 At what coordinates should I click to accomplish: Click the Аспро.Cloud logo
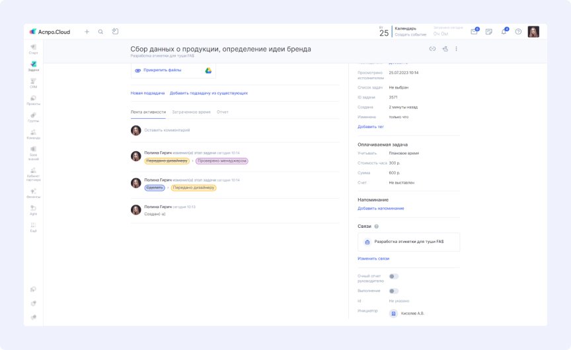point(50,32)
